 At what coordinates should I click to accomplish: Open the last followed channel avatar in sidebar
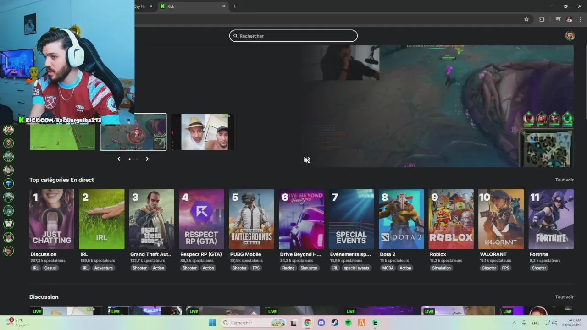pyautogui.click(x=8, y=251)
